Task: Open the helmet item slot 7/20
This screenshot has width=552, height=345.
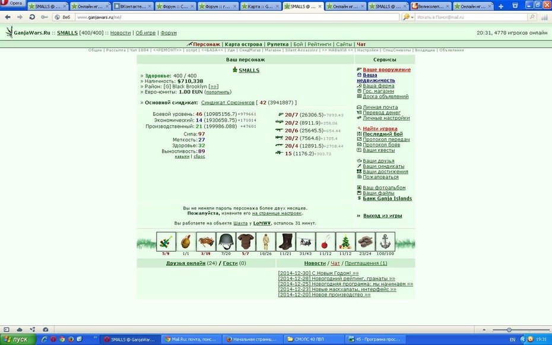Action: 226,242
